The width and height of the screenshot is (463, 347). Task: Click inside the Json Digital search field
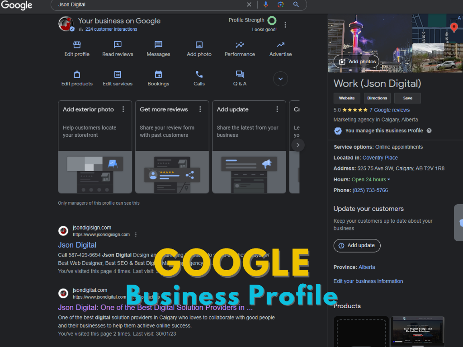(136, 5)
